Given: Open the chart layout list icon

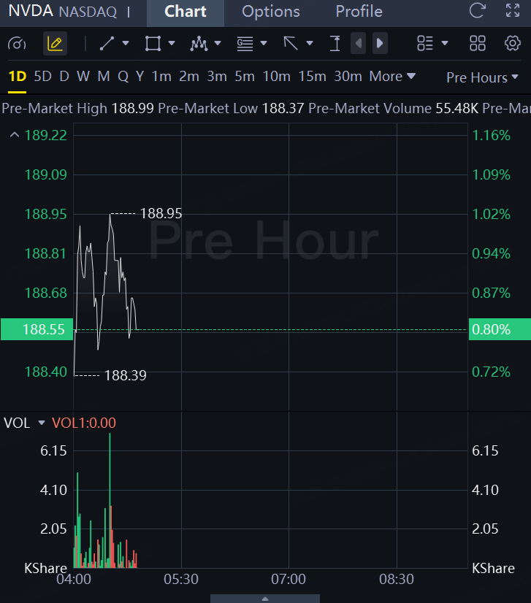Looking at the screenshot, I should coord(425,44).
